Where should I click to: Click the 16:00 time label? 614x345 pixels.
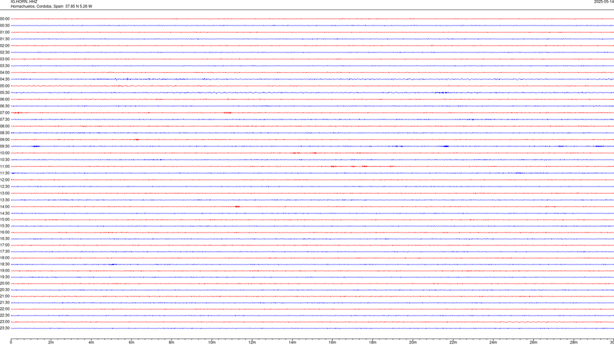4,233
